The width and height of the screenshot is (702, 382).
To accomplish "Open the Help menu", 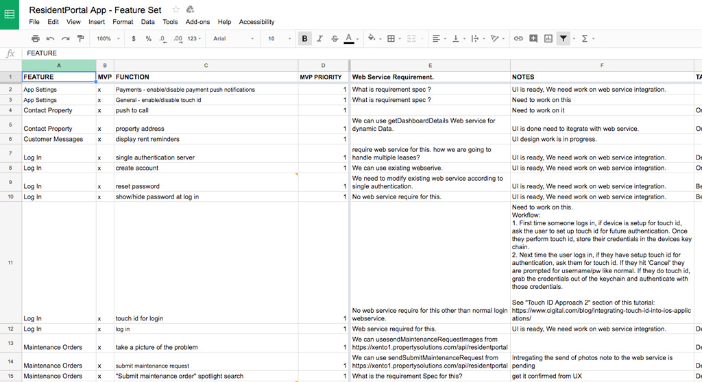I will [x=224, y=22].
